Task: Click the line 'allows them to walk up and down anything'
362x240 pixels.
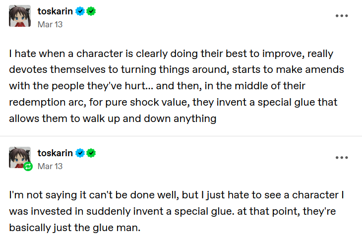Action: point(113,119)
